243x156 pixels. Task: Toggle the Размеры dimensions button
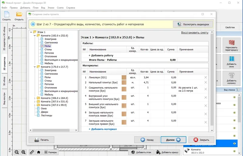pyautogui.click(x=50, y=152)
